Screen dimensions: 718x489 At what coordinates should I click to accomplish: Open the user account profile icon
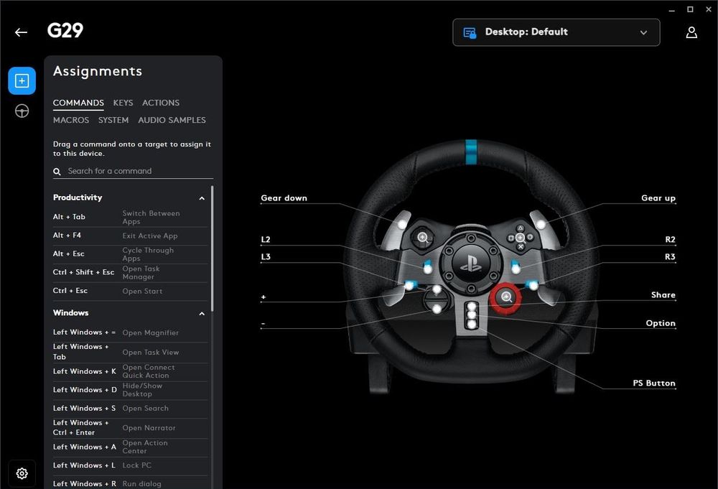(x=691, y=32)
